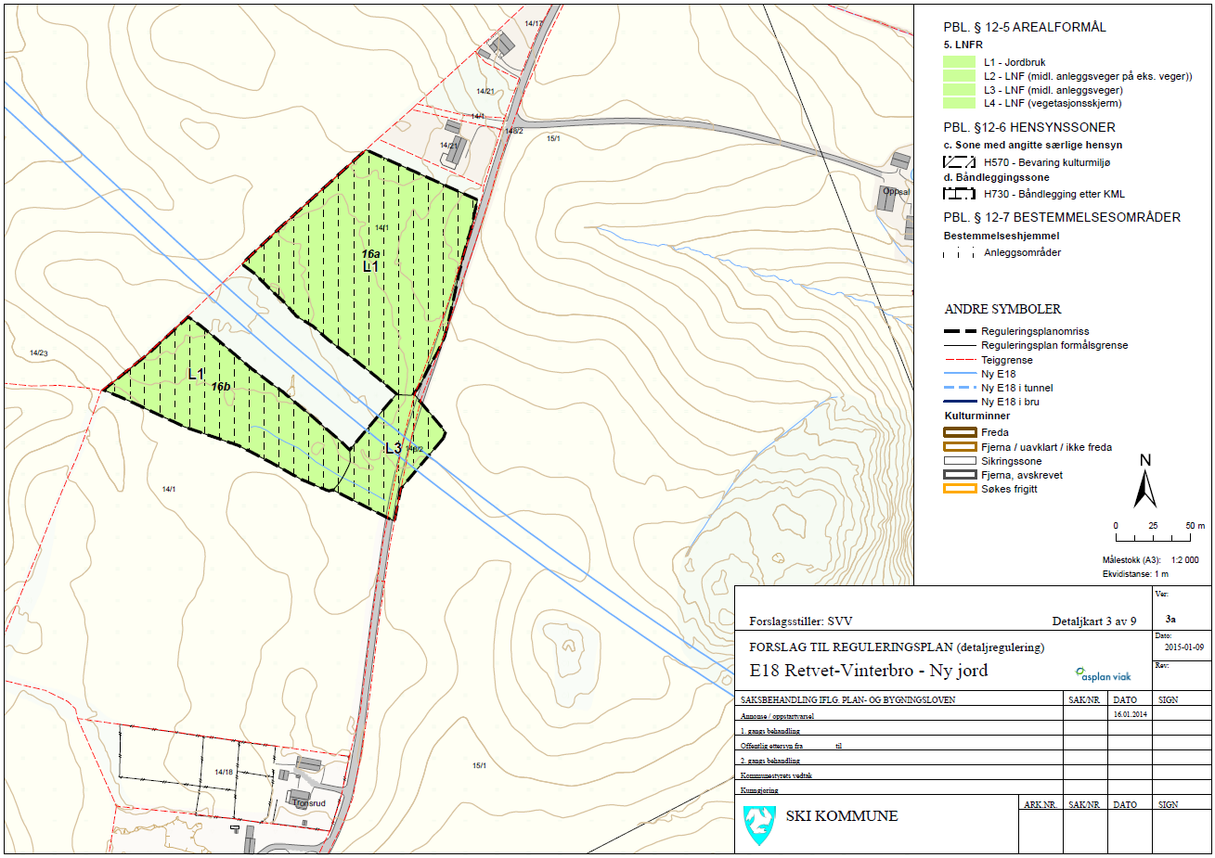Click the Teiggrense legend label
Image resolution: width=1215 pixels, height=858 pixels.
(x=1007, y=359)
